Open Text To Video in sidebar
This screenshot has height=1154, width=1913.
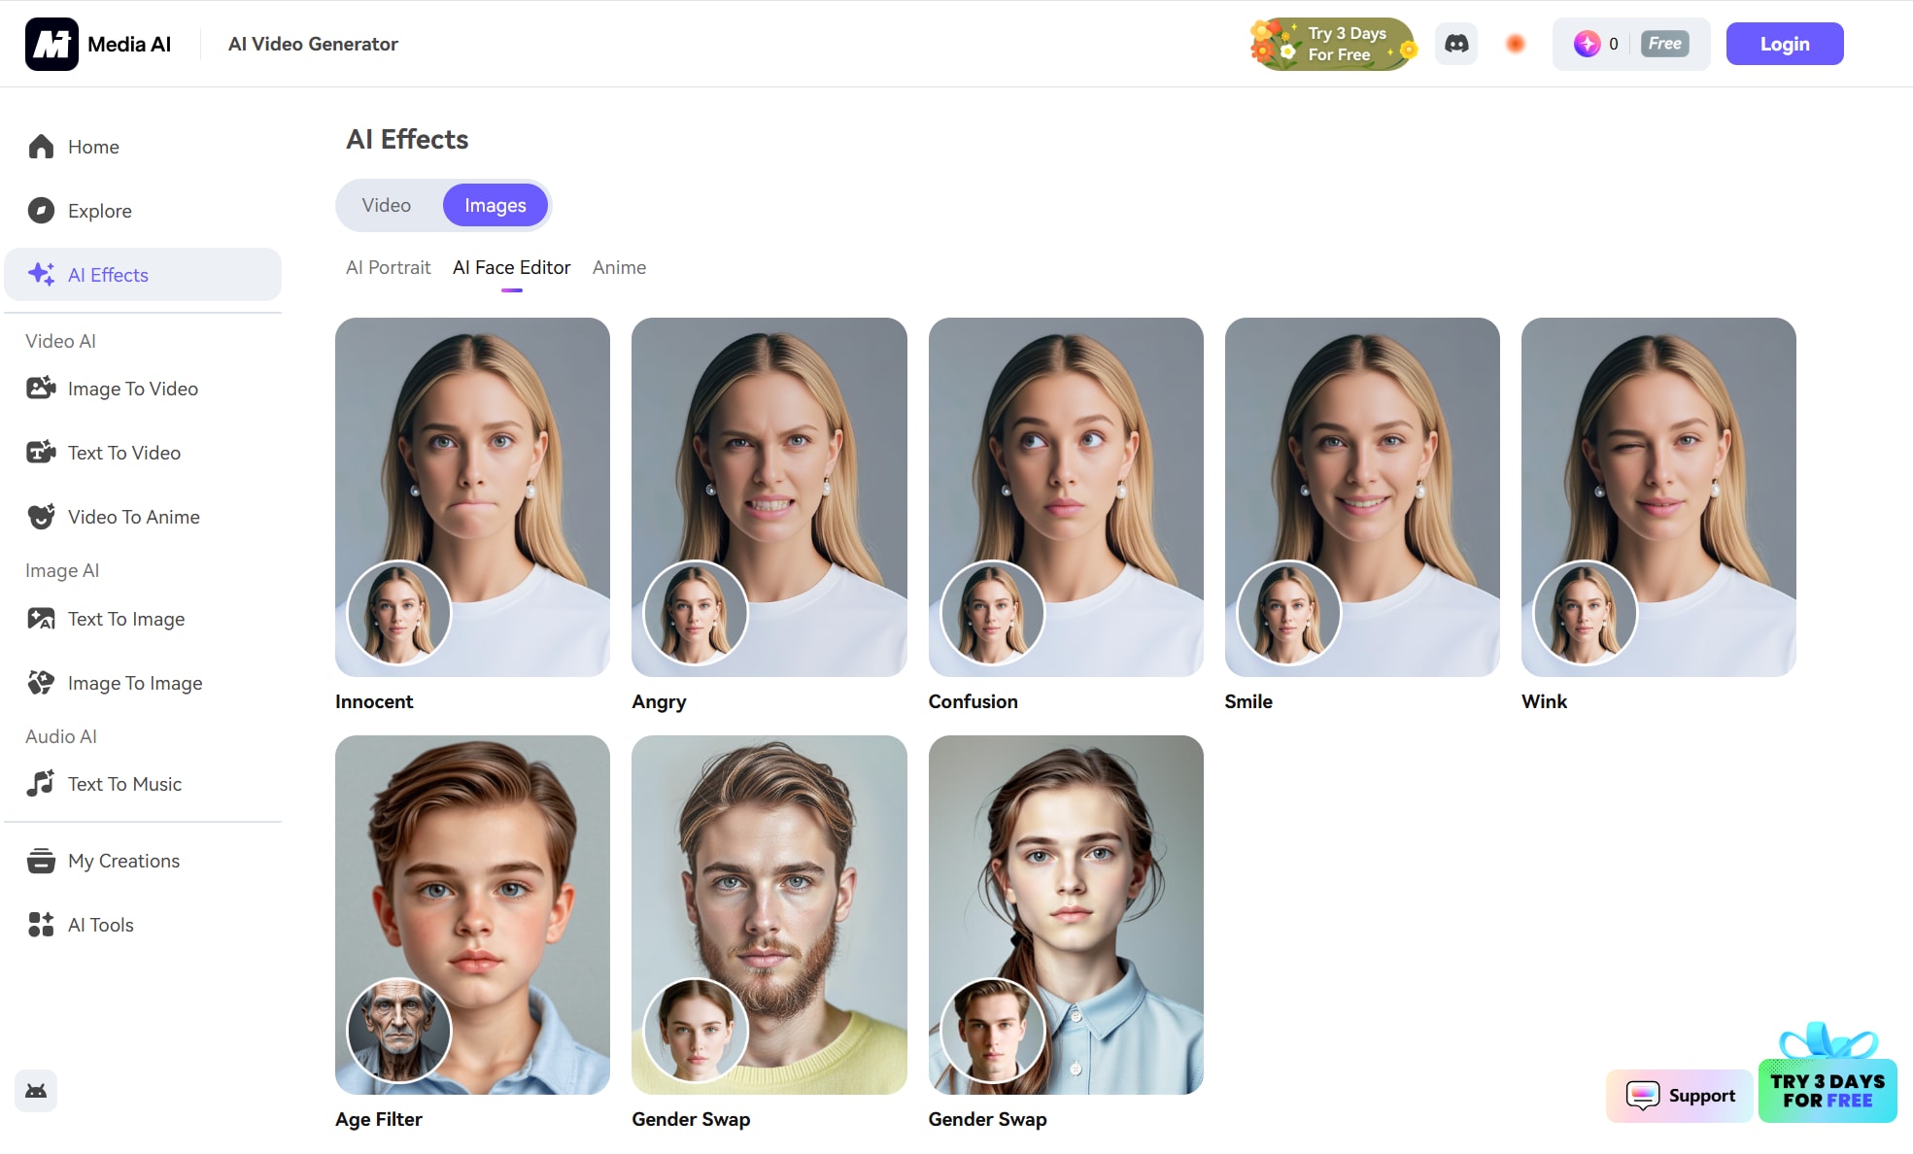[143, 453]
